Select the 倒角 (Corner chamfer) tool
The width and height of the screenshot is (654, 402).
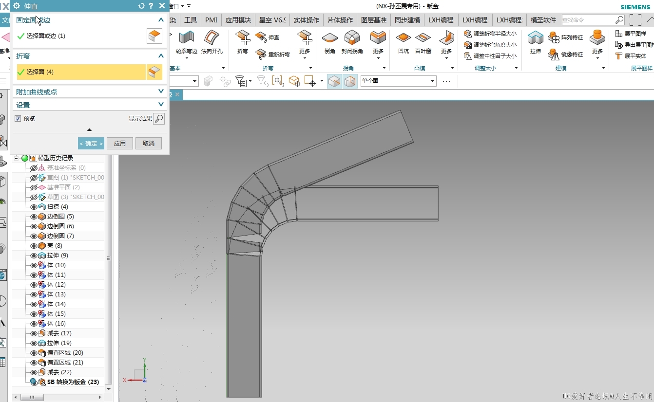[329, 41]
